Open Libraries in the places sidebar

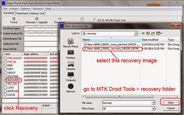(x=71, y=66)
